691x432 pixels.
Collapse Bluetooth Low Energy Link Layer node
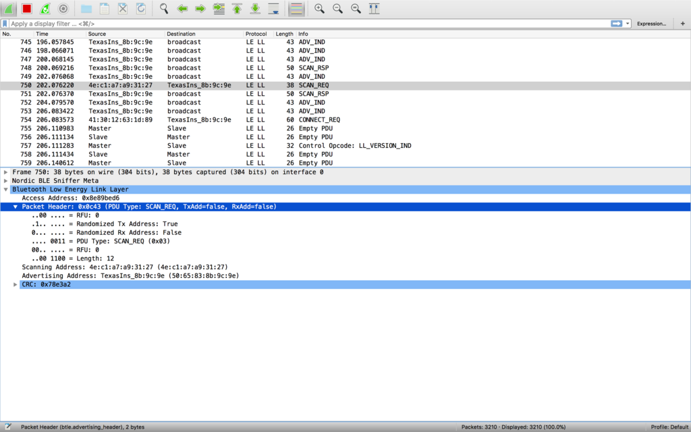(x=5, y=190)
